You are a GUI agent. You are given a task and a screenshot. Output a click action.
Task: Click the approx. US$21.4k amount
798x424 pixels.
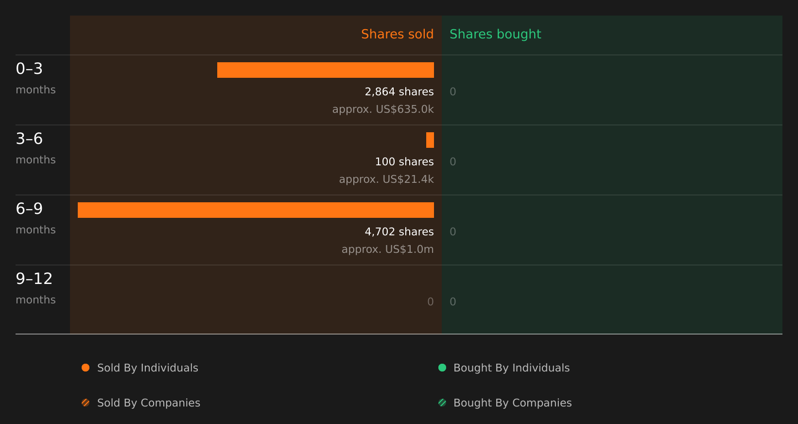(x=386, y=179)
